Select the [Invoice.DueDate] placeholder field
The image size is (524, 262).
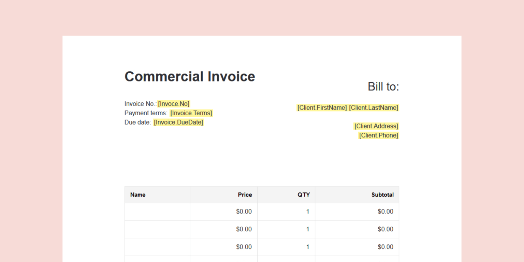tap(178, 122)
